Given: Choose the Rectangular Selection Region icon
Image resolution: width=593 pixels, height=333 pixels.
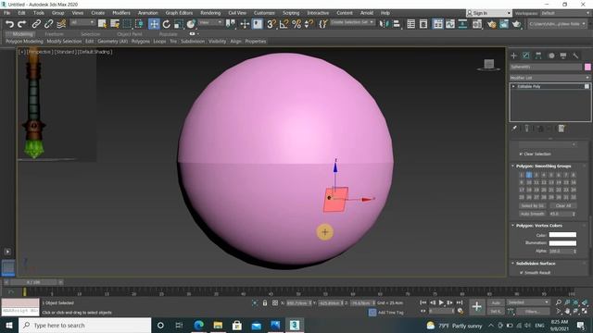Looking at the screenshot, I should tap(127, 24).
